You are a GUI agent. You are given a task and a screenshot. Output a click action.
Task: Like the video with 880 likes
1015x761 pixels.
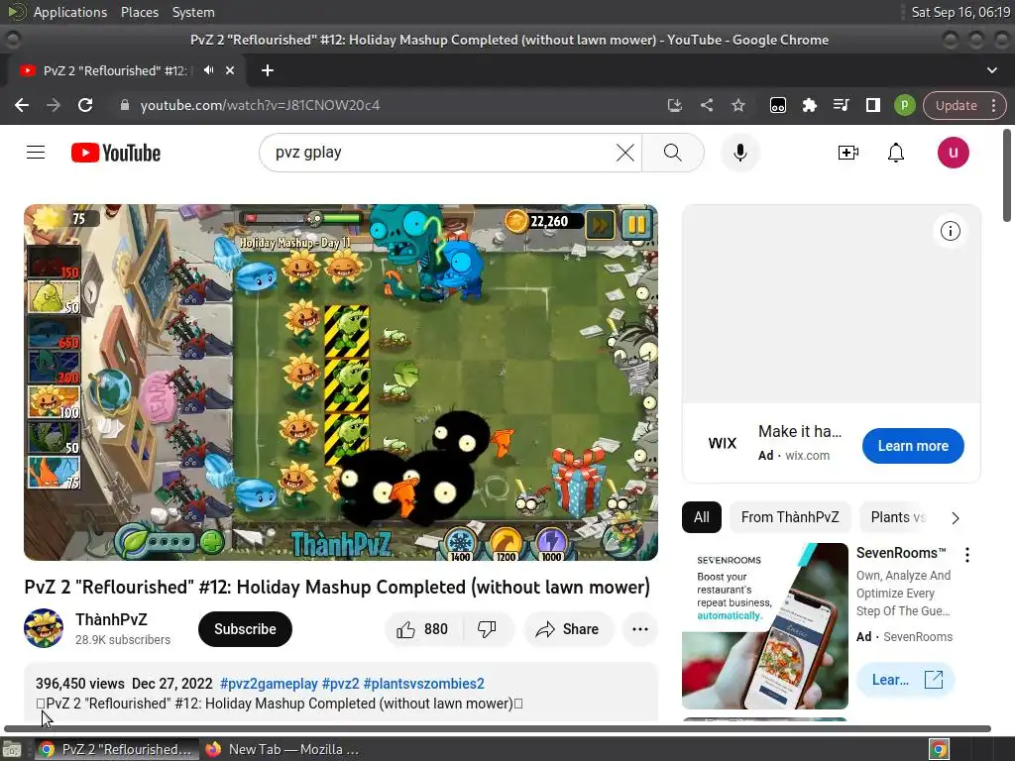click(x=423, y=629)
